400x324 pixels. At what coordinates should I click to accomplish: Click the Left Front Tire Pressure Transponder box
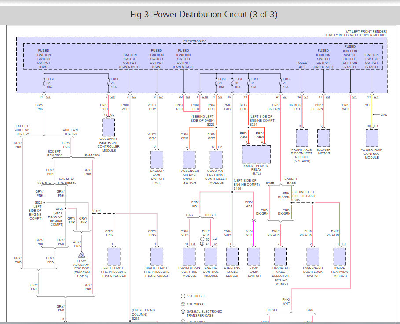point(114,257)
